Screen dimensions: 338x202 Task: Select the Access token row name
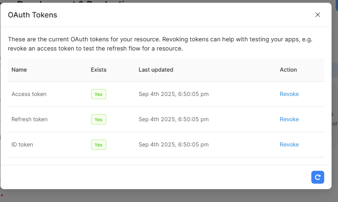[29, 94]
